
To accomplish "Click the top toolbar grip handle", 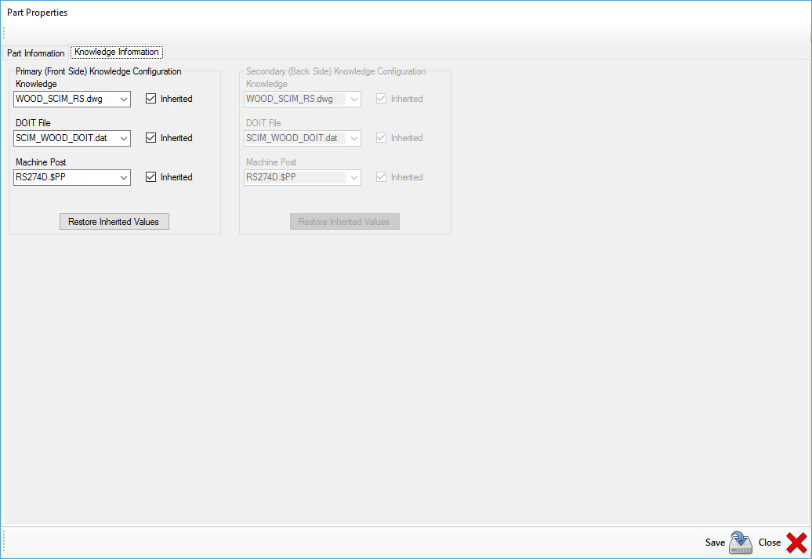I will tap(4, 33).
